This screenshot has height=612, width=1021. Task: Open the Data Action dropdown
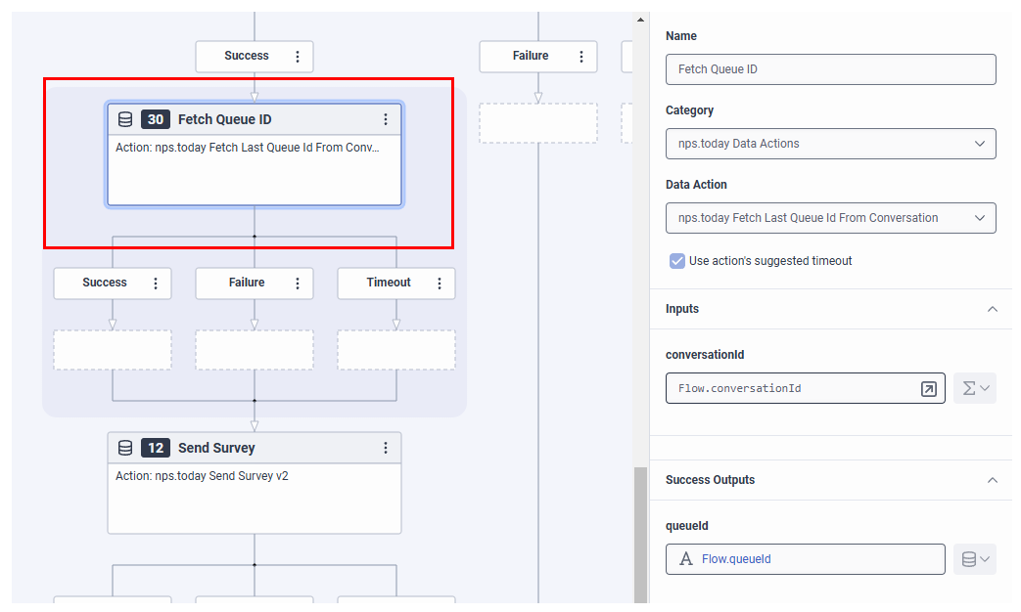[830, 218]
